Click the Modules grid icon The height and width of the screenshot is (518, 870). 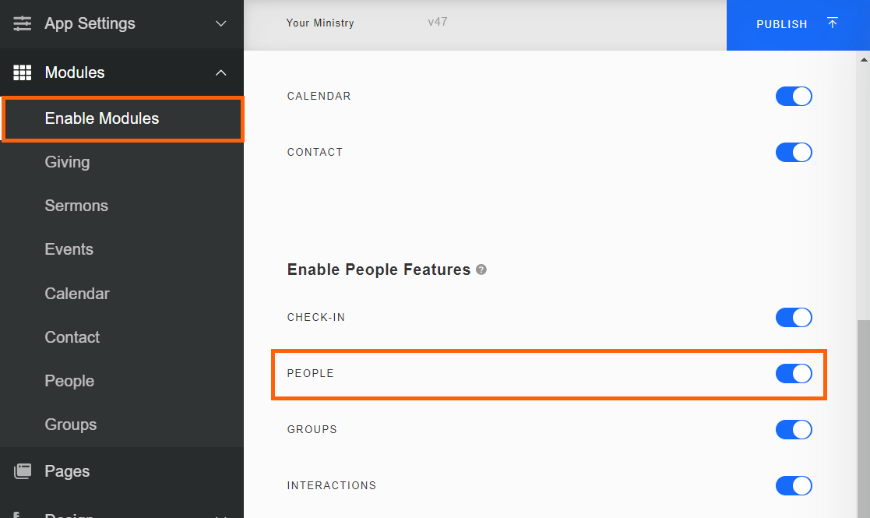(x=22, y=72)
